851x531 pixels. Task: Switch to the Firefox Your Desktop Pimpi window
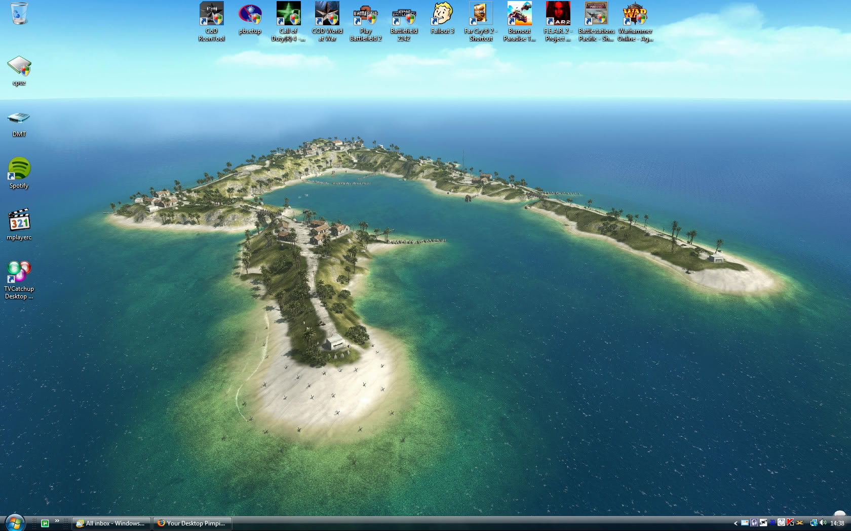coord(192,523)
